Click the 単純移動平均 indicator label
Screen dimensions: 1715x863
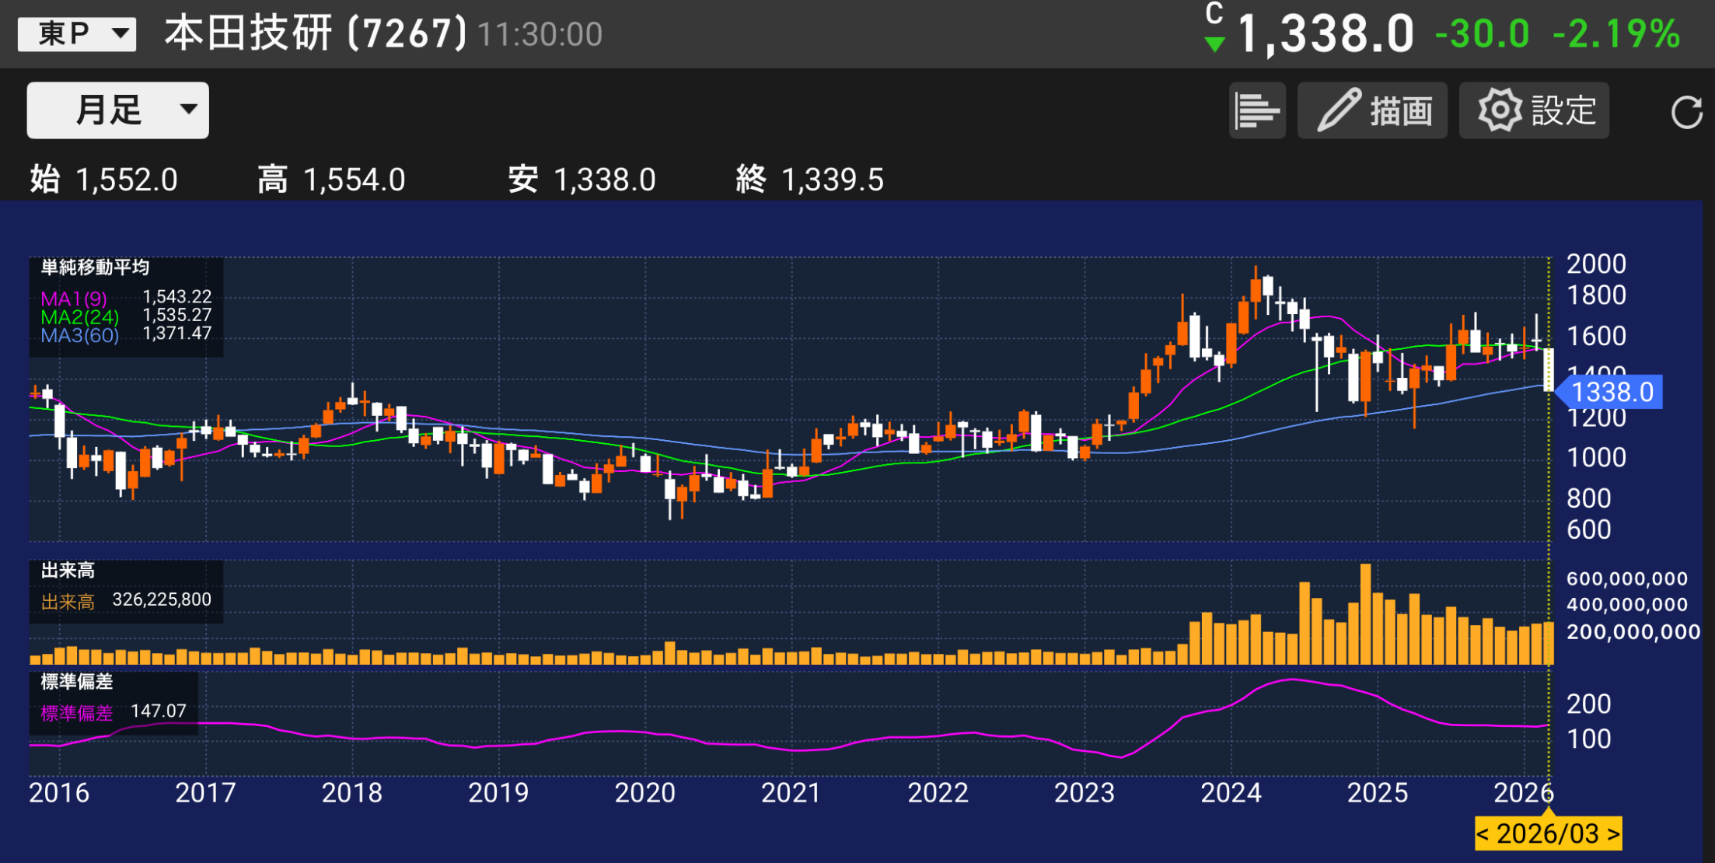(95, 267)
